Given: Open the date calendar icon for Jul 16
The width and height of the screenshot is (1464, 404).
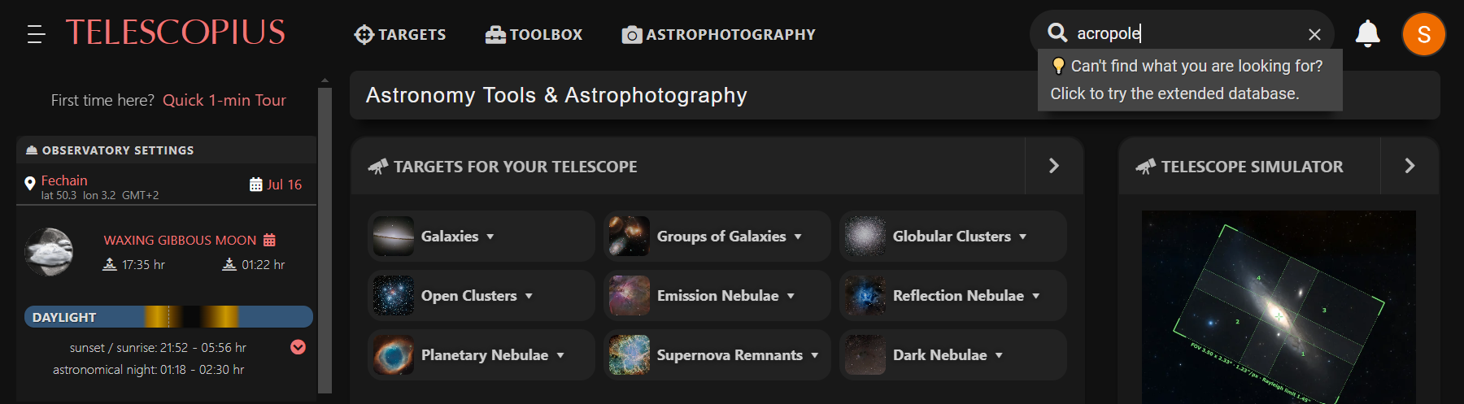Looking at the screenshot, I should pyautogui.click(x=256, y=185).
